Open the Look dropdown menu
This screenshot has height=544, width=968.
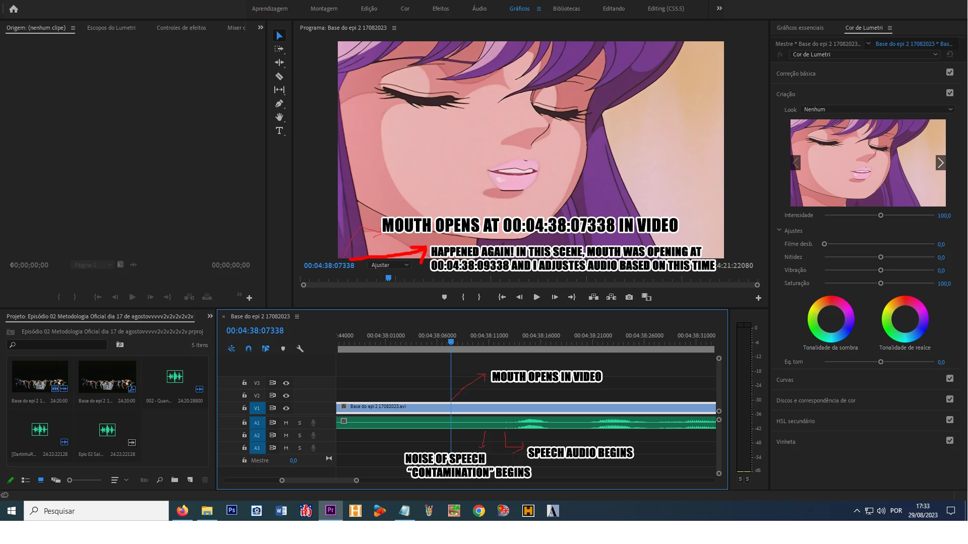click(877, 109)
